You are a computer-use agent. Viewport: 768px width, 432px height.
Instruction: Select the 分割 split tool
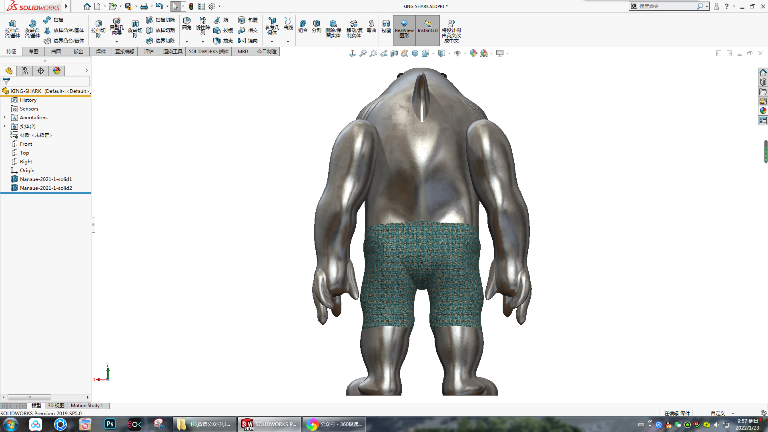tap(317, 26)
